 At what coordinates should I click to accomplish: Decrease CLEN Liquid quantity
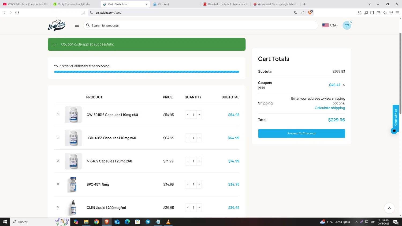(188, 208)
